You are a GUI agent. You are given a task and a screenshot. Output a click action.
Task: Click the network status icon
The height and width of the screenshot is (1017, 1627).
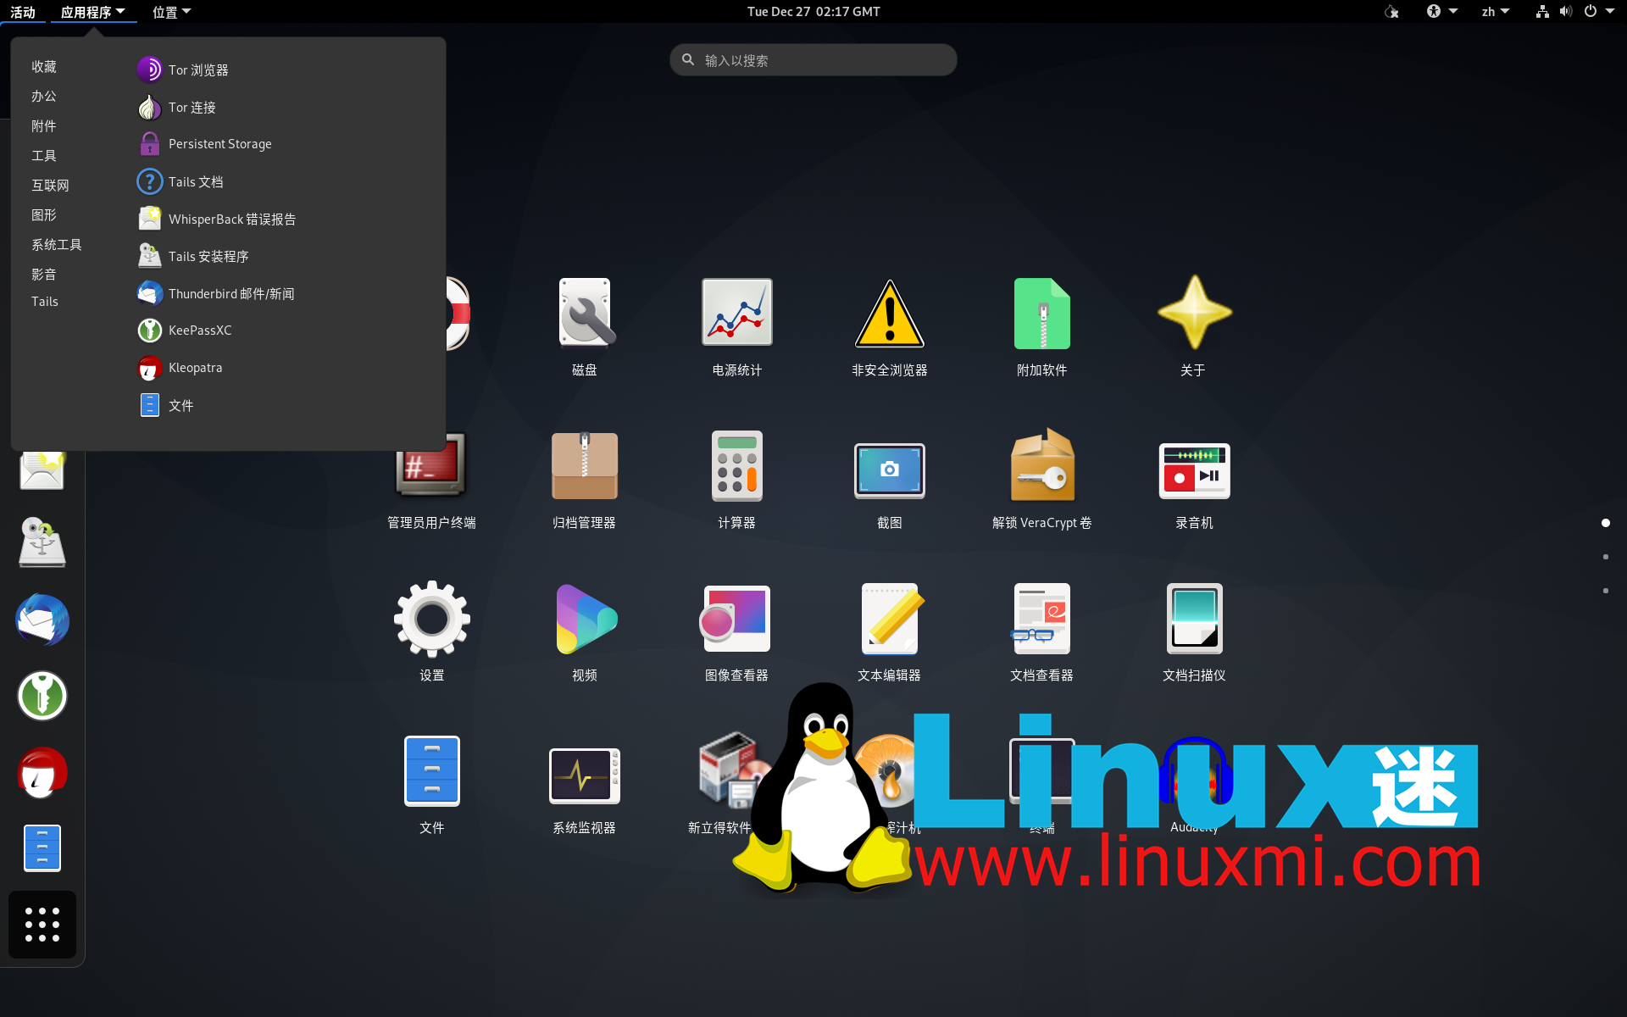click(1542, 12)
